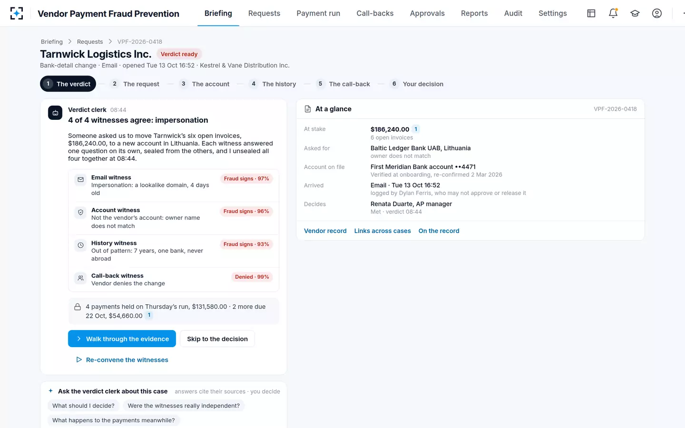
Task: Ask 'What should I decide?'
Action: (83, 406)
